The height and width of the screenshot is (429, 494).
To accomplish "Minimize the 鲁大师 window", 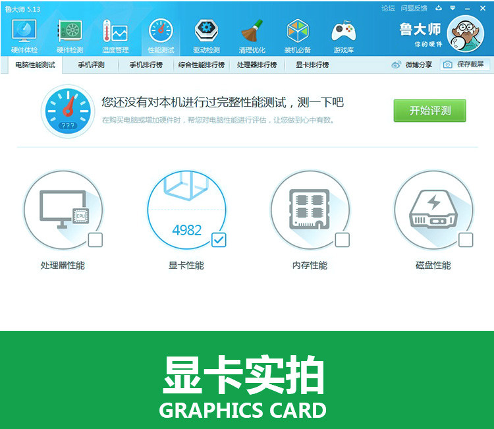I will pos(468,9).
